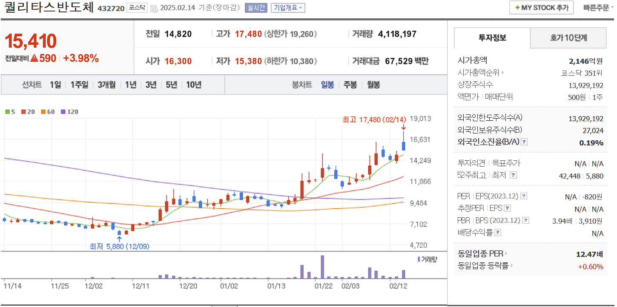Click the 52주최고·최저 question mark icon
Image resolution: width=617 pixels, height=307 pixels.
click(514, 174)
